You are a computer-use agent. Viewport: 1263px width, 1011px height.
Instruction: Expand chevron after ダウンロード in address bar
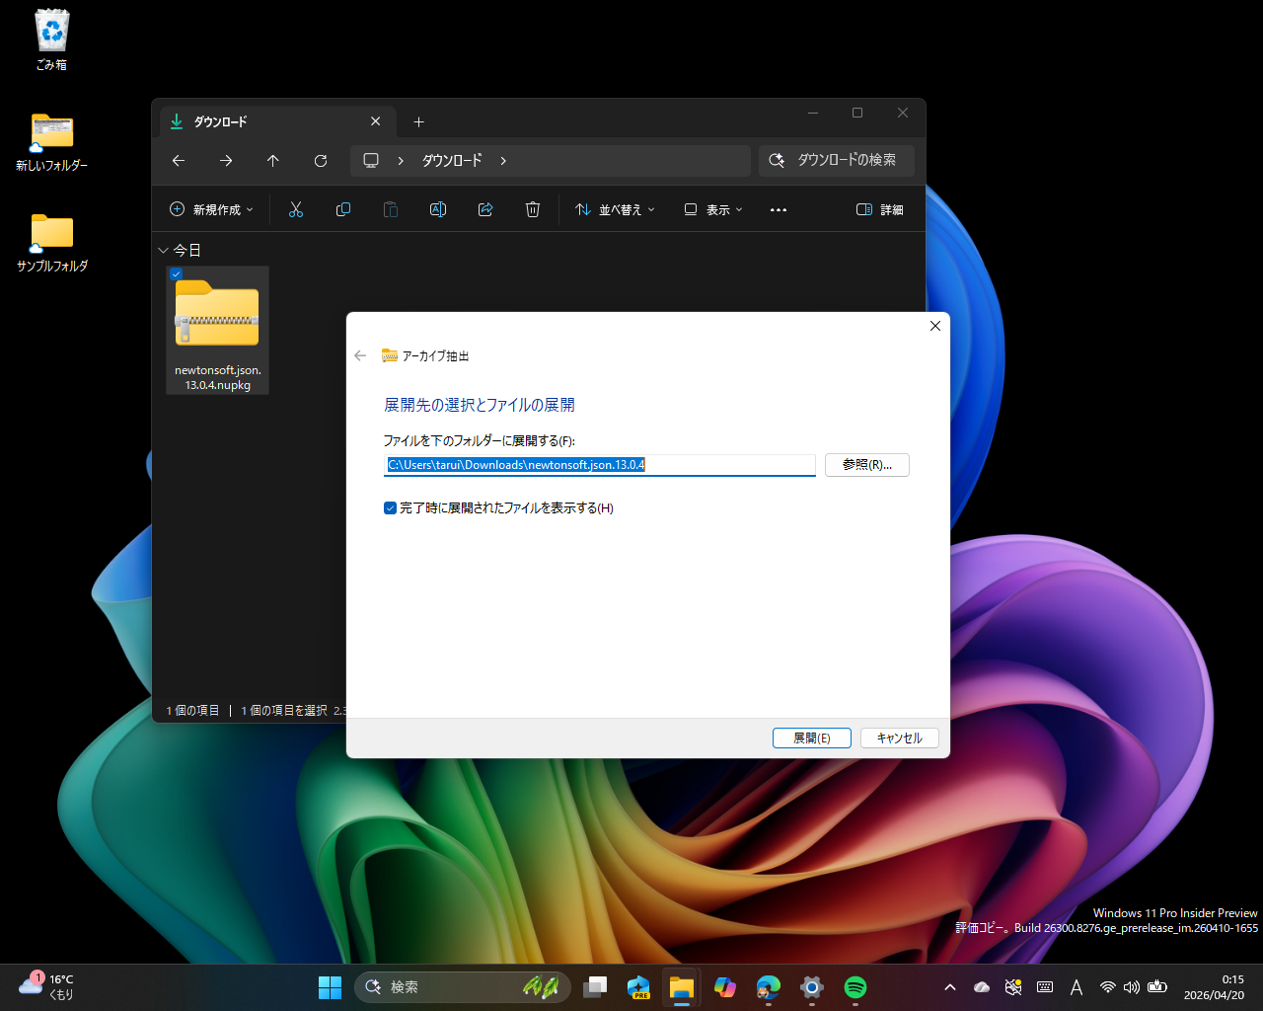[503, 161]
